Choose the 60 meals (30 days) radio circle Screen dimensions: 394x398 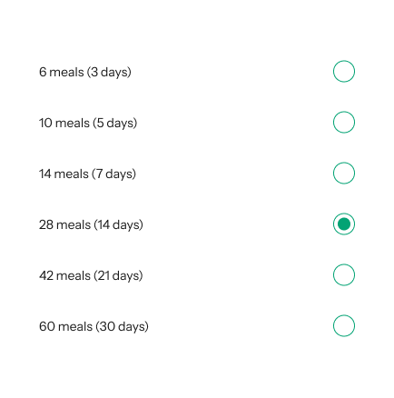tap(344, 326)
